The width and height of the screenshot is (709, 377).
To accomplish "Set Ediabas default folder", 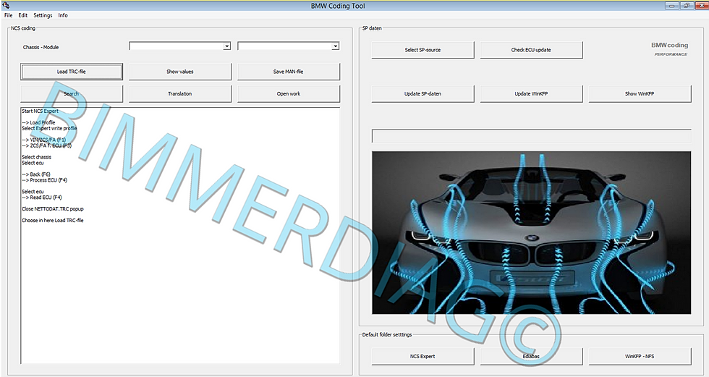I will [531, 356].
